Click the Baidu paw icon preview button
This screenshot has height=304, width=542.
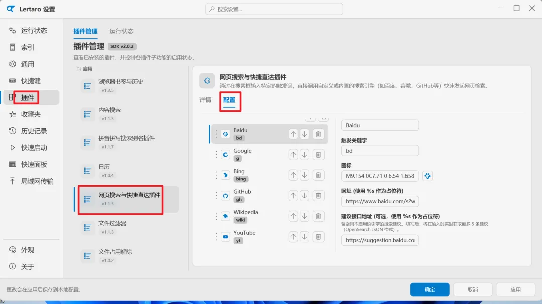coord(427,176)
